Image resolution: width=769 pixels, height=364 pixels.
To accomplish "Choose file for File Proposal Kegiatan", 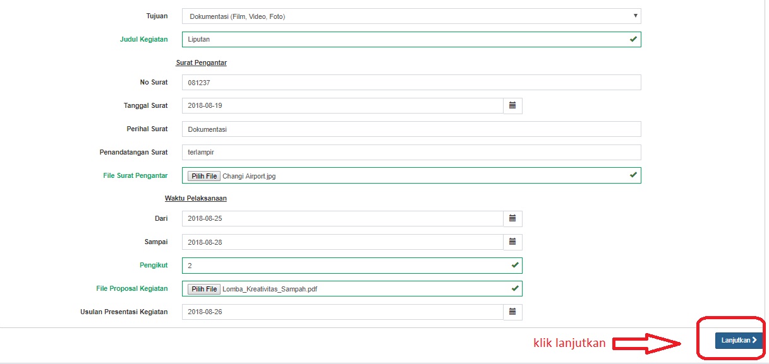I will point(204,289).
